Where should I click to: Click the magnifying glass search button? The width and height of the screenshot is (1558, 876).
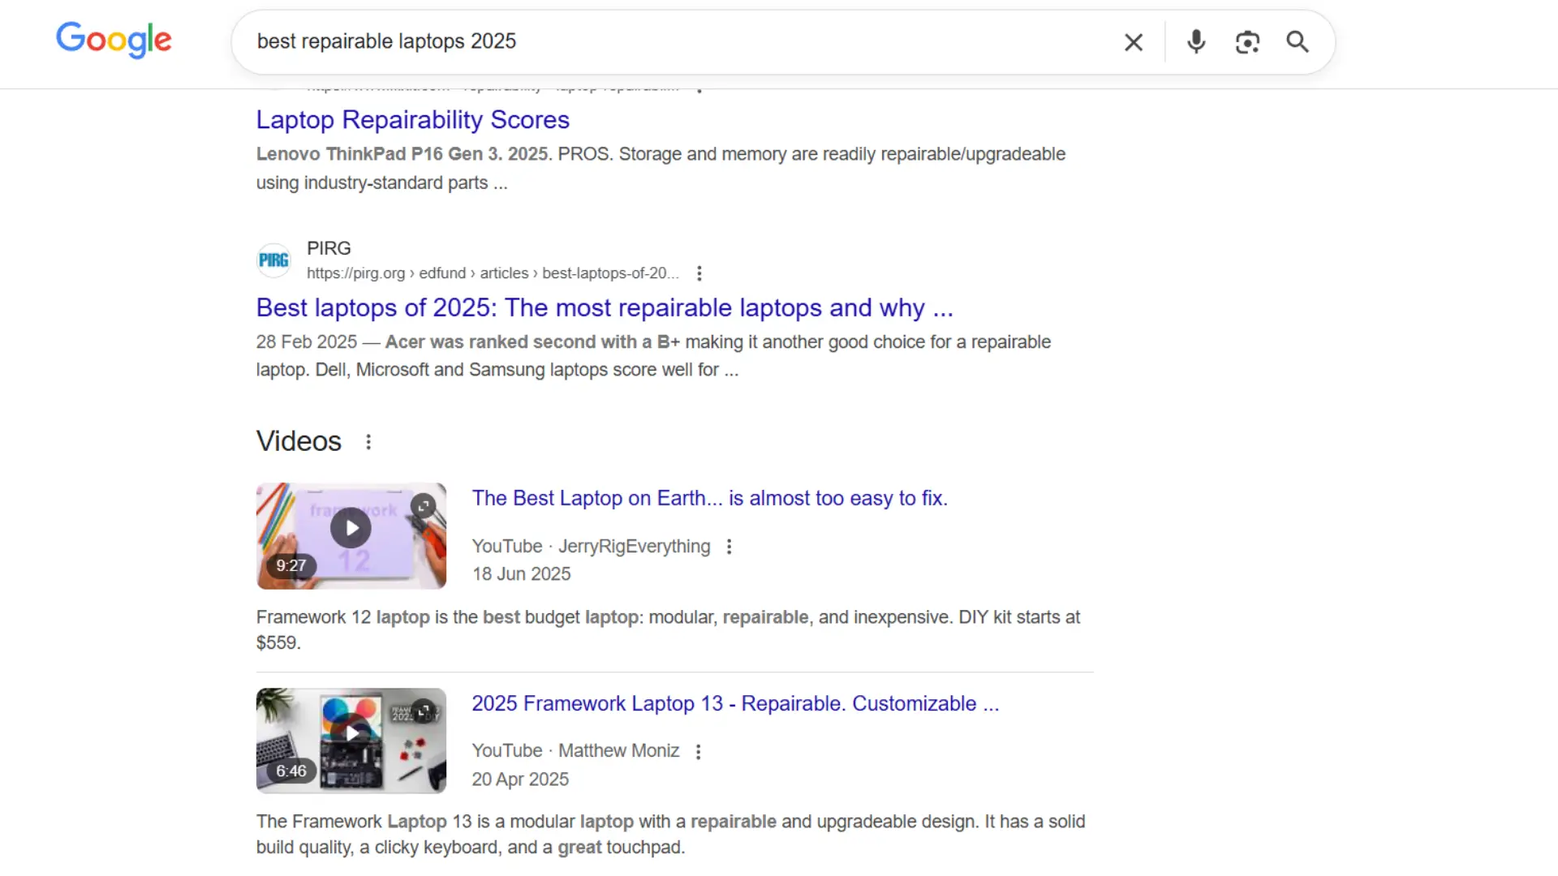[1298, 42]
